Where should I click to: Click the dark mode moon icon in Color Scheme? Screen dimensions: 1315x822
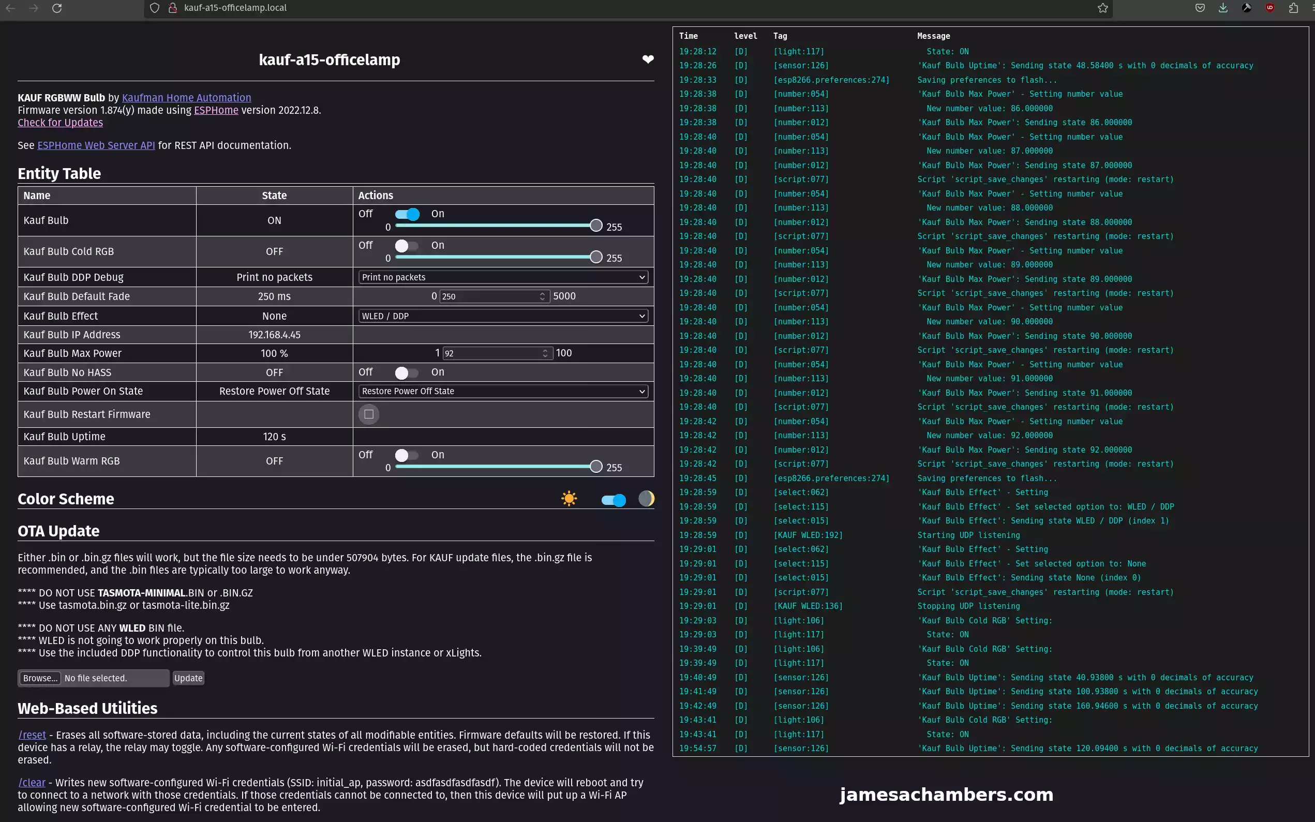pos(647,499)
